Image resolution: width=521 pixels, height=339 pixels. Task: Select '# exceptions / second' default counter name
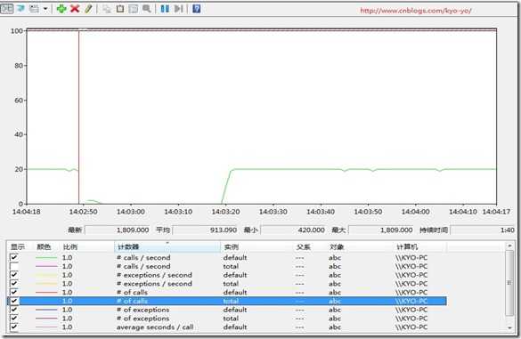(x=154, y=275)
